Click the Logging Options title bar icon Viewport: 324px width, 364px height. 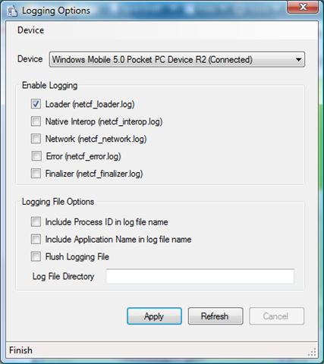point(12,11)
